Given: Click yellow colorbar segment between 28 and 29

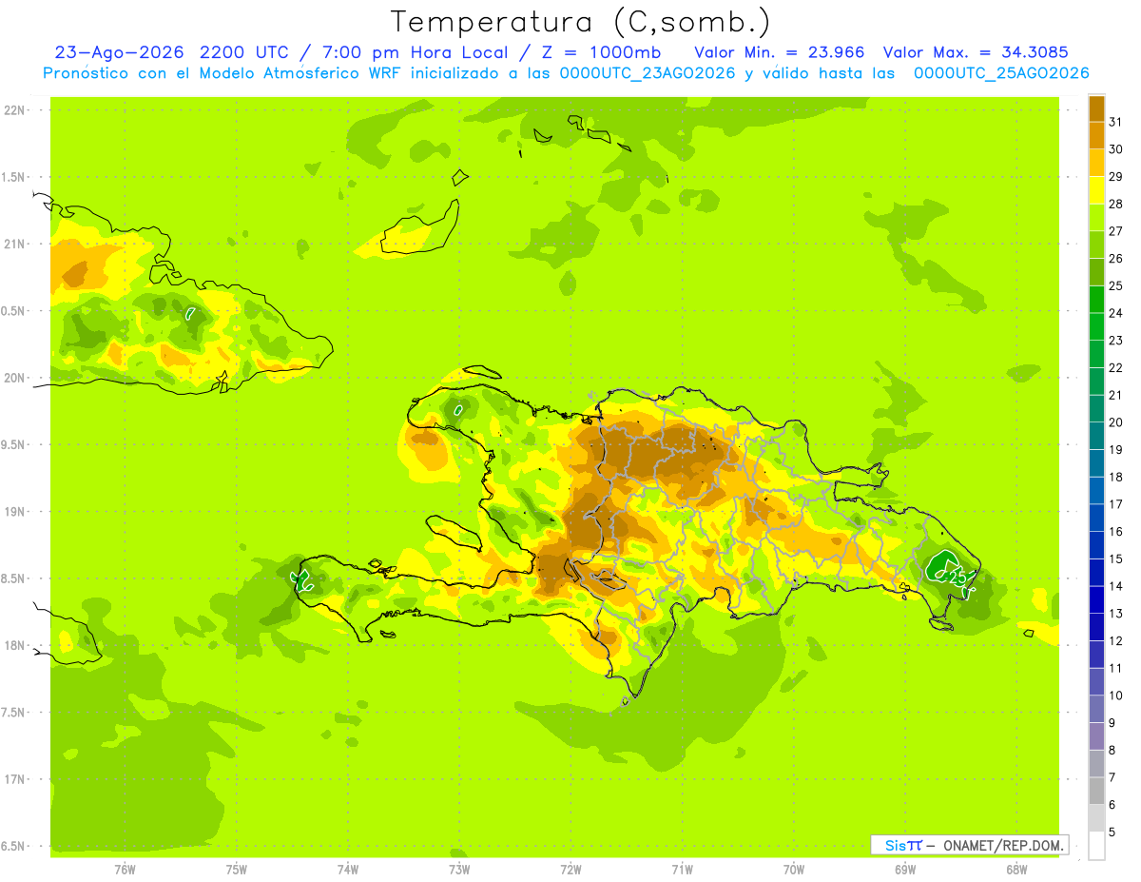Looking at the screenshot, I should [x=1096, y=190].
